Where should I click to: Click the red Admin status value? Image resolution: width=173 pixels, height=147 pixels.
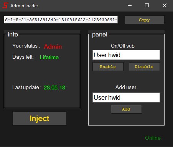pos(53,46)
